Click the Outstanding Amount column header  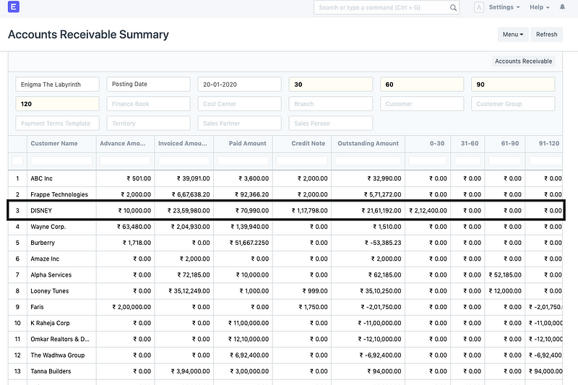[x=368, y=143]
